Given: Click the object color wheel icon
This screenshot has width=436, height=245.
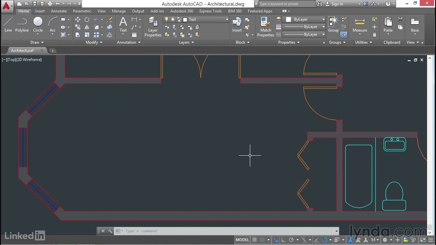Looking at the screenshot, I should (x=279, y=19).
